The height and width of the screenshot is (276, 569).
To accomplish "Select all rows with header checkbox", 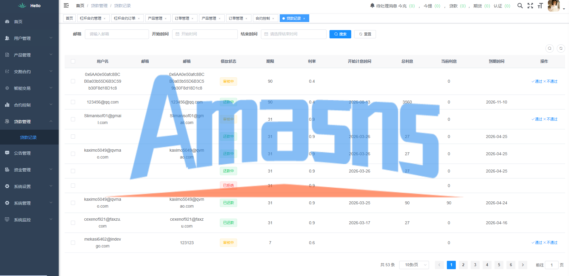I will 73,61.
